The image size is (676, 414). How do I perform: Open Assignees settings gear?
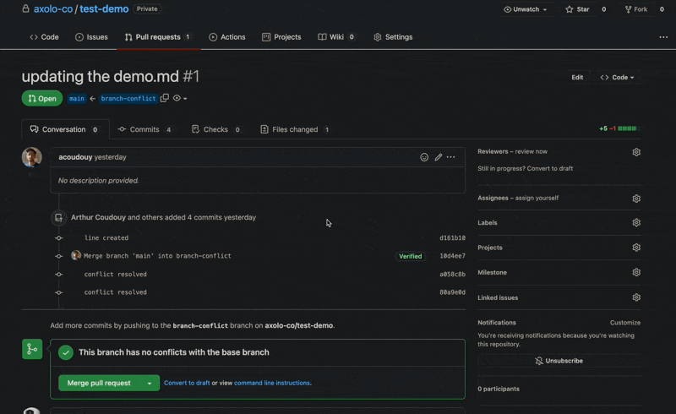point(636,199)
